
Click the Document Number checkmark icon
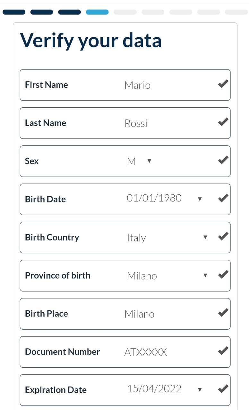click(223, 351)
